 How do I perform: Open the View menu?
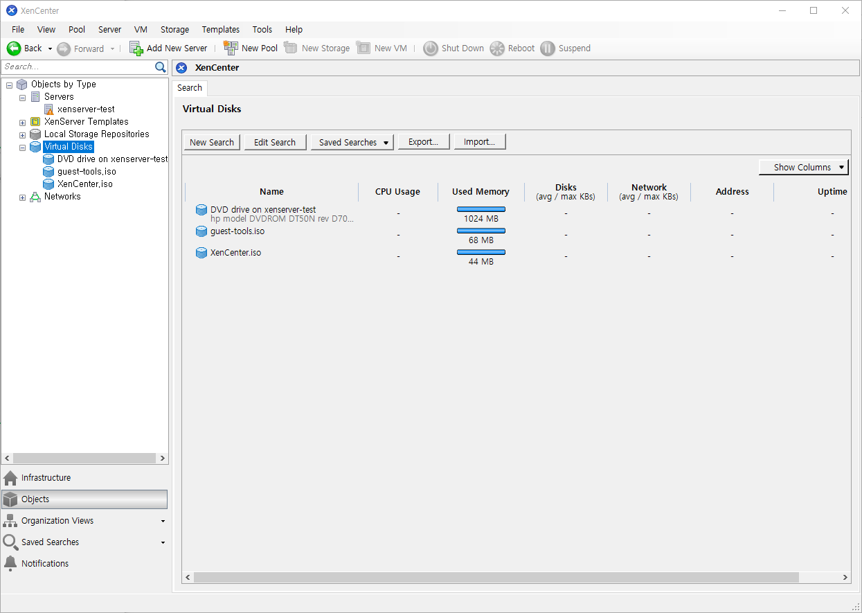point(46,30)
